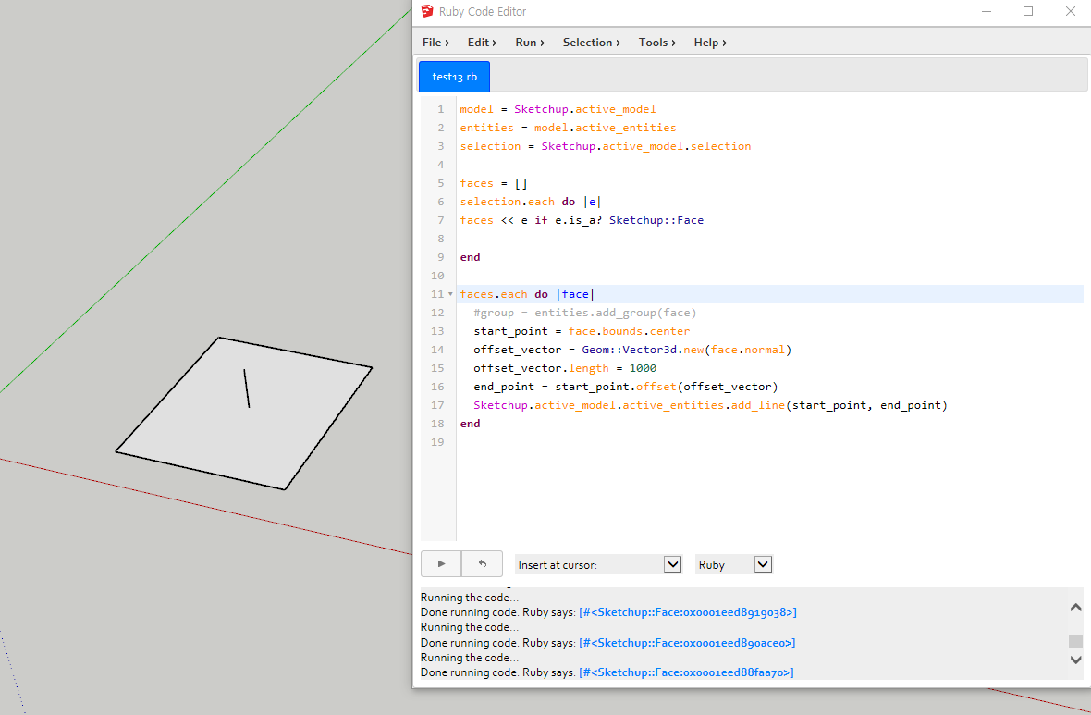Click the Face:0x0001eed890ace0 result link
The image size is (1091, 715).
pyautogui.click(x=687, y=643)
